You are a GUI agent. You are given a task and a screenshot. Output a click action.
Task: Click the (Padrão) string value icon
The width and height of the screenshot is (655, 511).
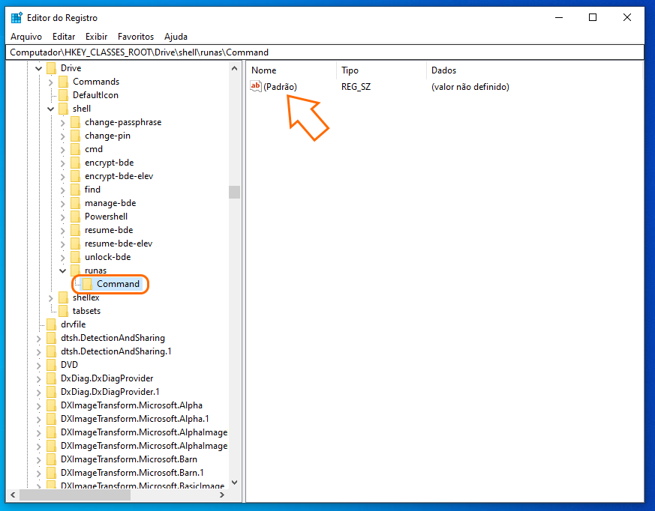pyautogui.click(x=256, y=86)
